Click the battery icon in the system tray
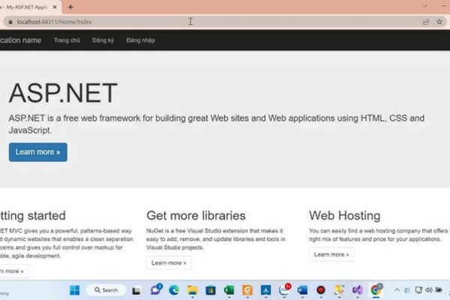This screenshot has width=450, height=300. point(439,290)
